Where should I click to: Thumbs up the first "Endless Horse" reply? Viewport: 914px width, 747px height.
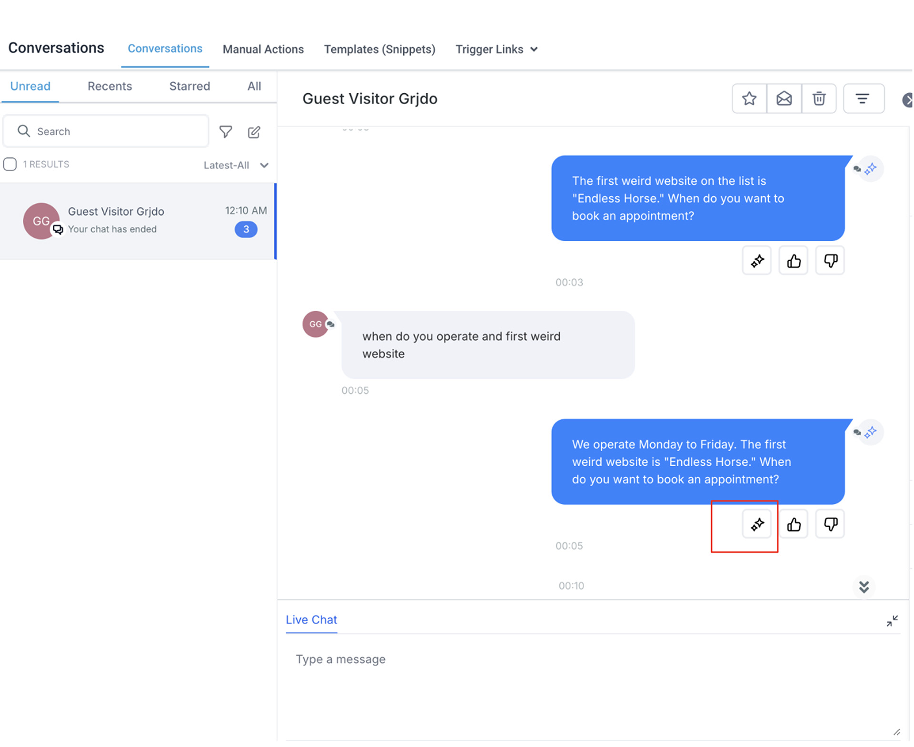(794, 261)
